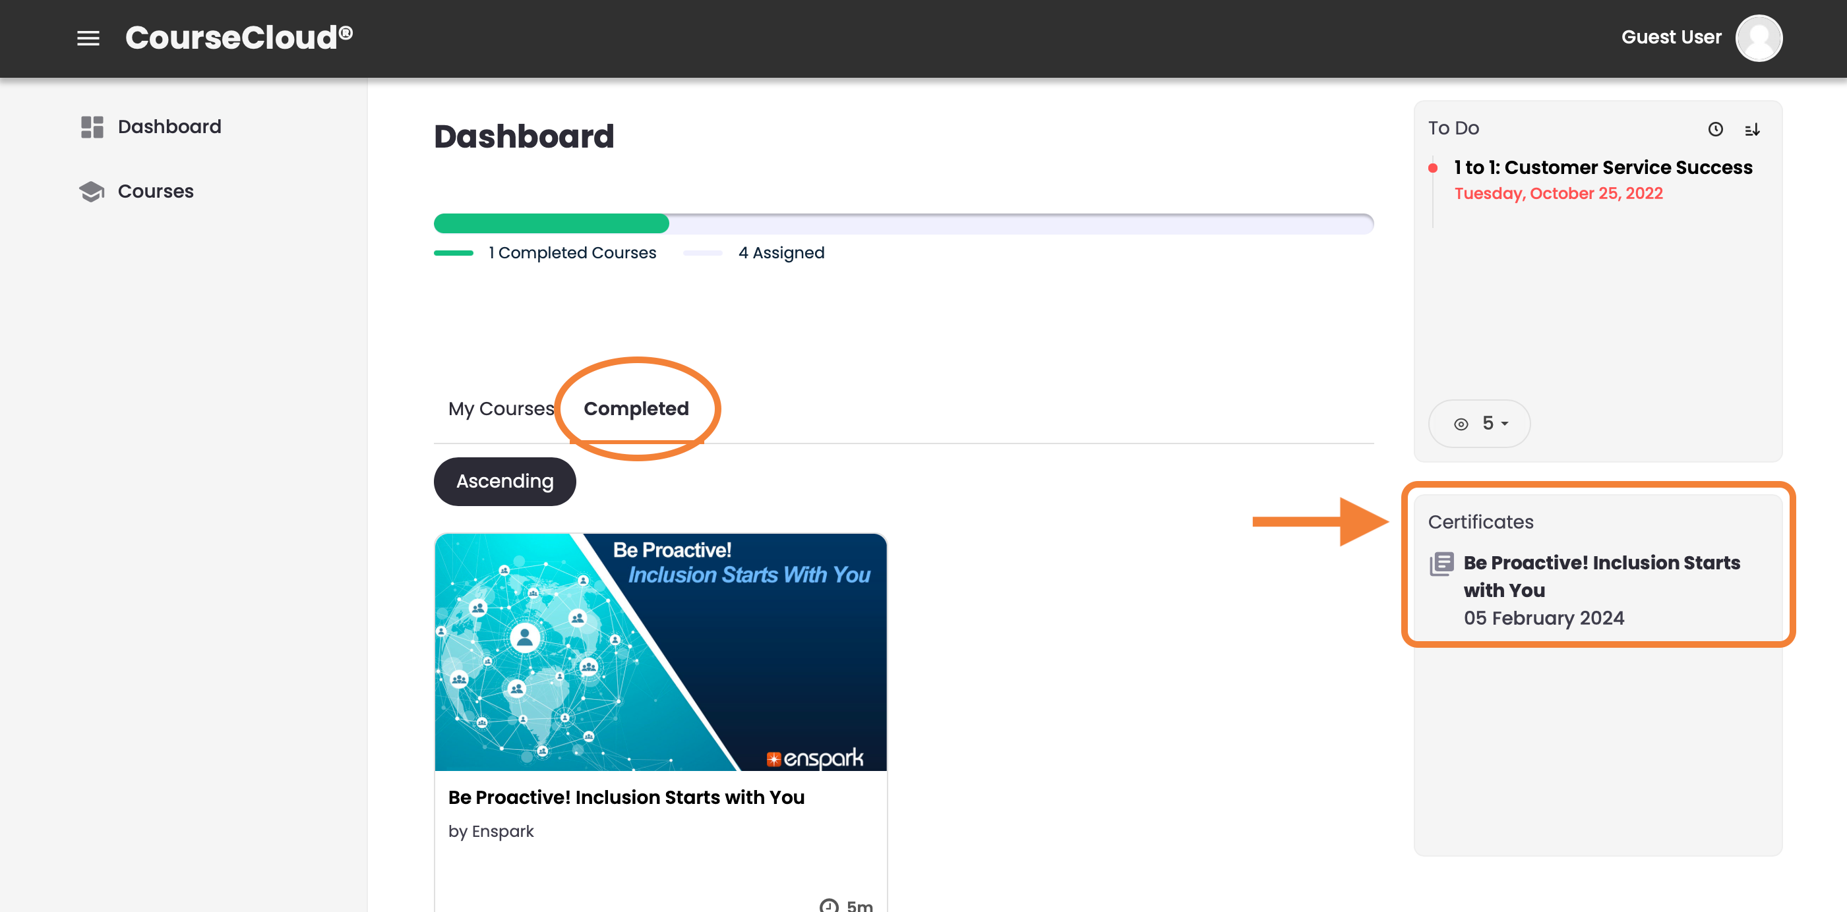Screen dimensions: 1847x912
Task: Open the hamburger navigation menu
Action: click(x=88, y=38)
